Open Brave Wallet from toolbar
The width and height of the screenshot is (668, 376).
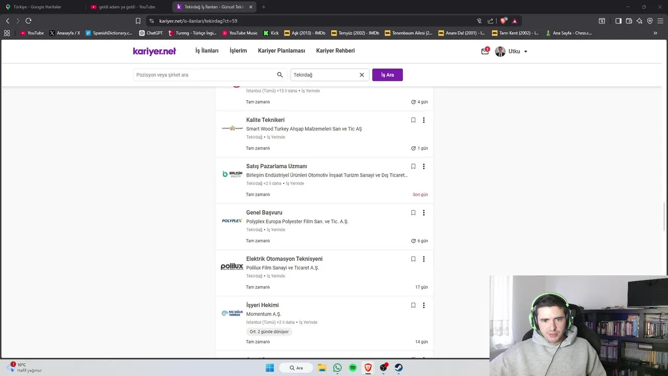[x=629, y=21]
